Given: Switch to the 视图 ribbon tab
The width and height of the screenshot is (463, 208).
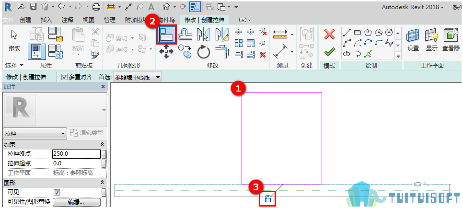Looking at the screenshot, I should [89, 20].
